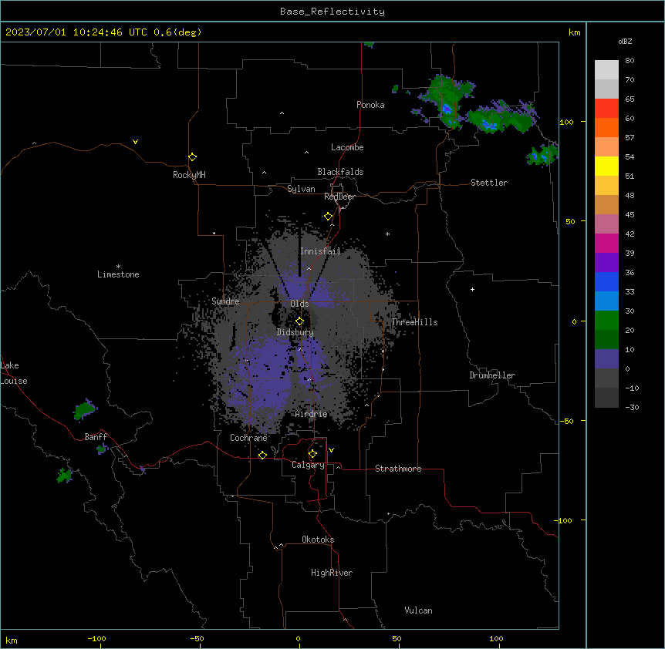Select the 10 dBZ purple legend swatch

606,359
